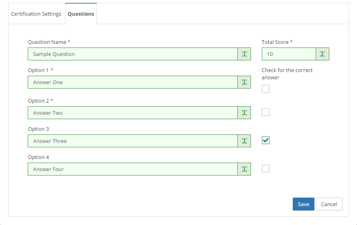This screenshot has height=225, width=357.
Task: Click the Option 2 'Answer Two' field
Action: (x=133, y=113)
